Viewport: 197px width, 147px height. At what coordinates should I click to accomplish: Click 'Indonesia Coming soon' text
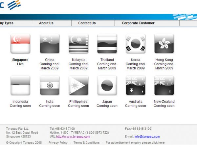click(20, 104)
